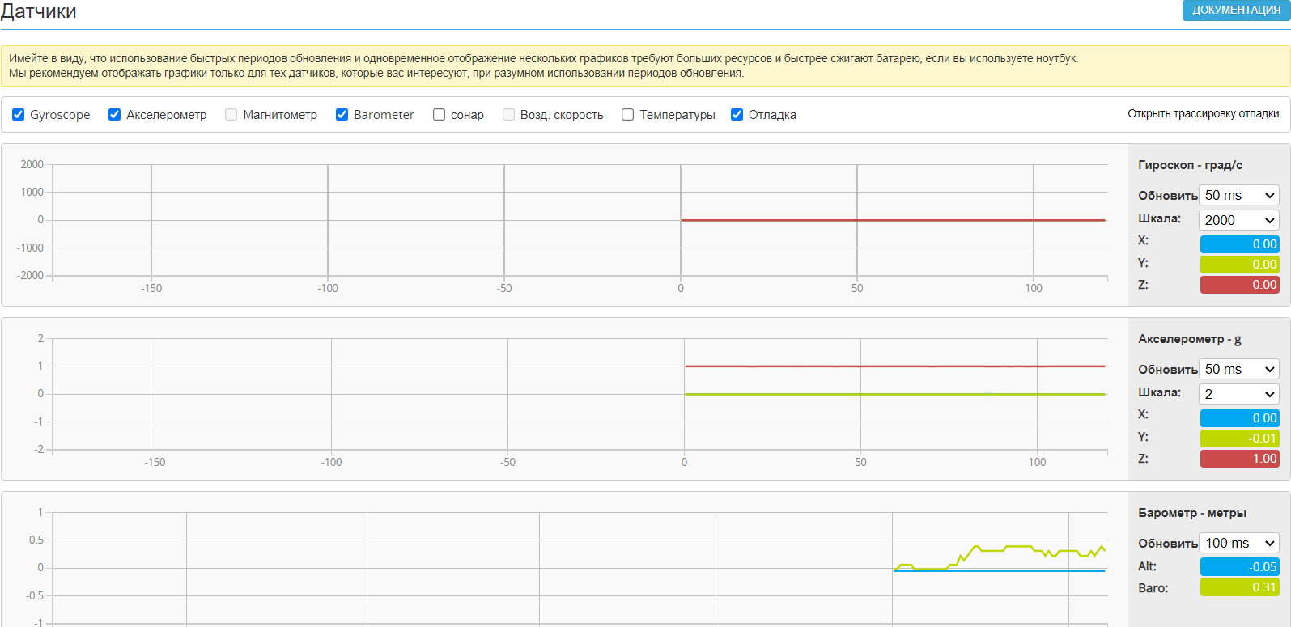Open gyroscope scale dropdown showing 2000
Viewport: 1291px width, 627px height.
pyautogui.click(x=1238, y=220)
